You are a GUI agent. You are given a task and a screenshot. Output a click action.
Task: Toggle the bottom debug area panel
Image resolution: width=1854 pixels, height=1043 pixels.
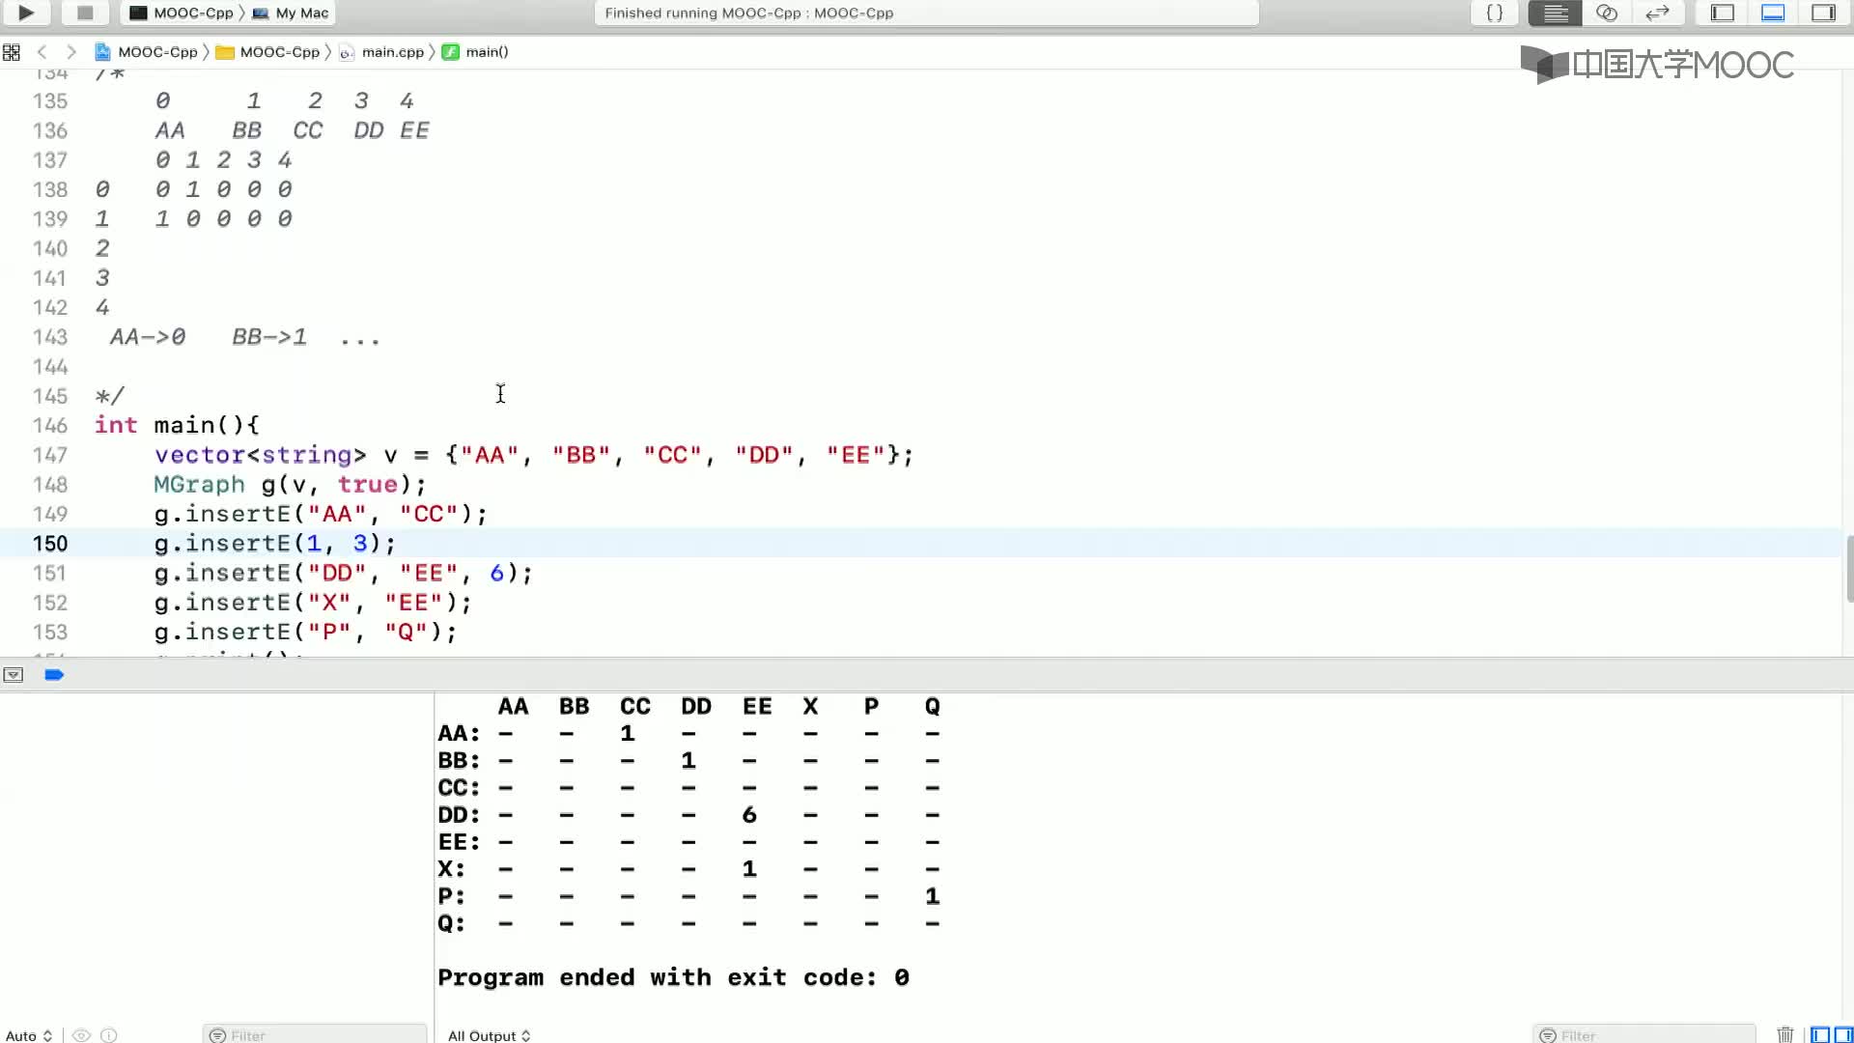pos(1773,13)
